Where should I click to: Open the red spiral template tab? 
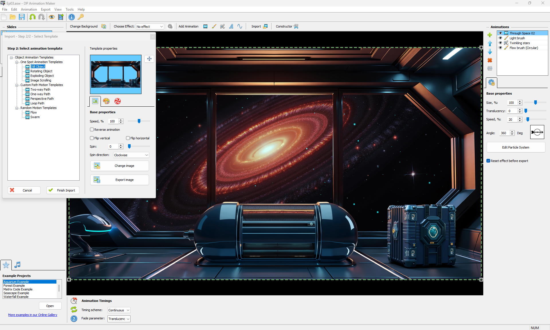pos(117,101)
